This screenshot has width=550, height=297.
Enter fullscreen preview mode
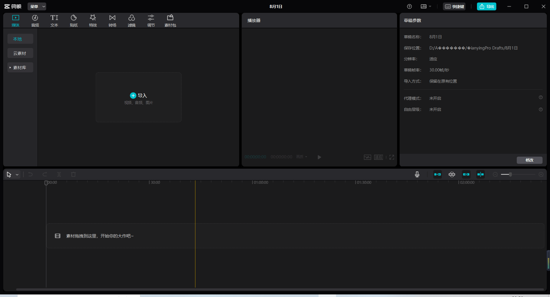click(x=392, y=157)
